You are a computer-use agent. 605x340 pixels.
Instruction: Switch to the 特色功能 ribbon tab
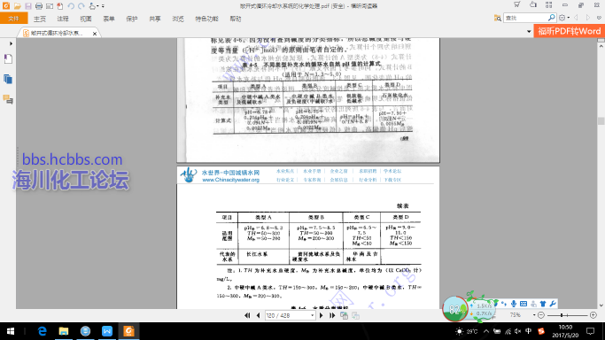(206, 19)
